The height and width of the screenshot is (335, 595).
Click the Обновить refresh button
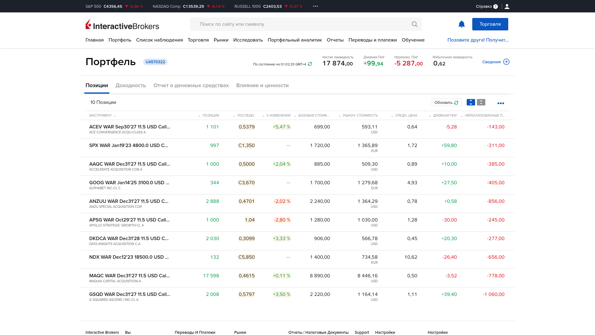[x=446, y=102]
